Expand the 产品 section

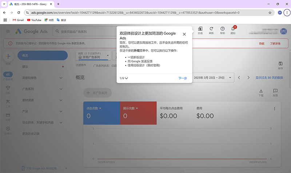coord(61,111)
